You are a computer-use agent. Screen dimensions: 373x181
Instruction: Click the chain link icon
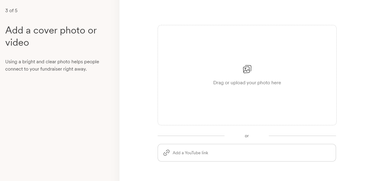pyautogui.click(x=166, y=153)
